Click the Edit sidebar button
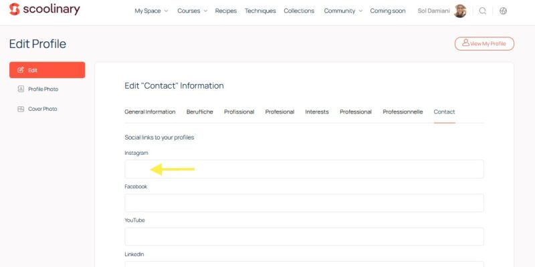 47,69
